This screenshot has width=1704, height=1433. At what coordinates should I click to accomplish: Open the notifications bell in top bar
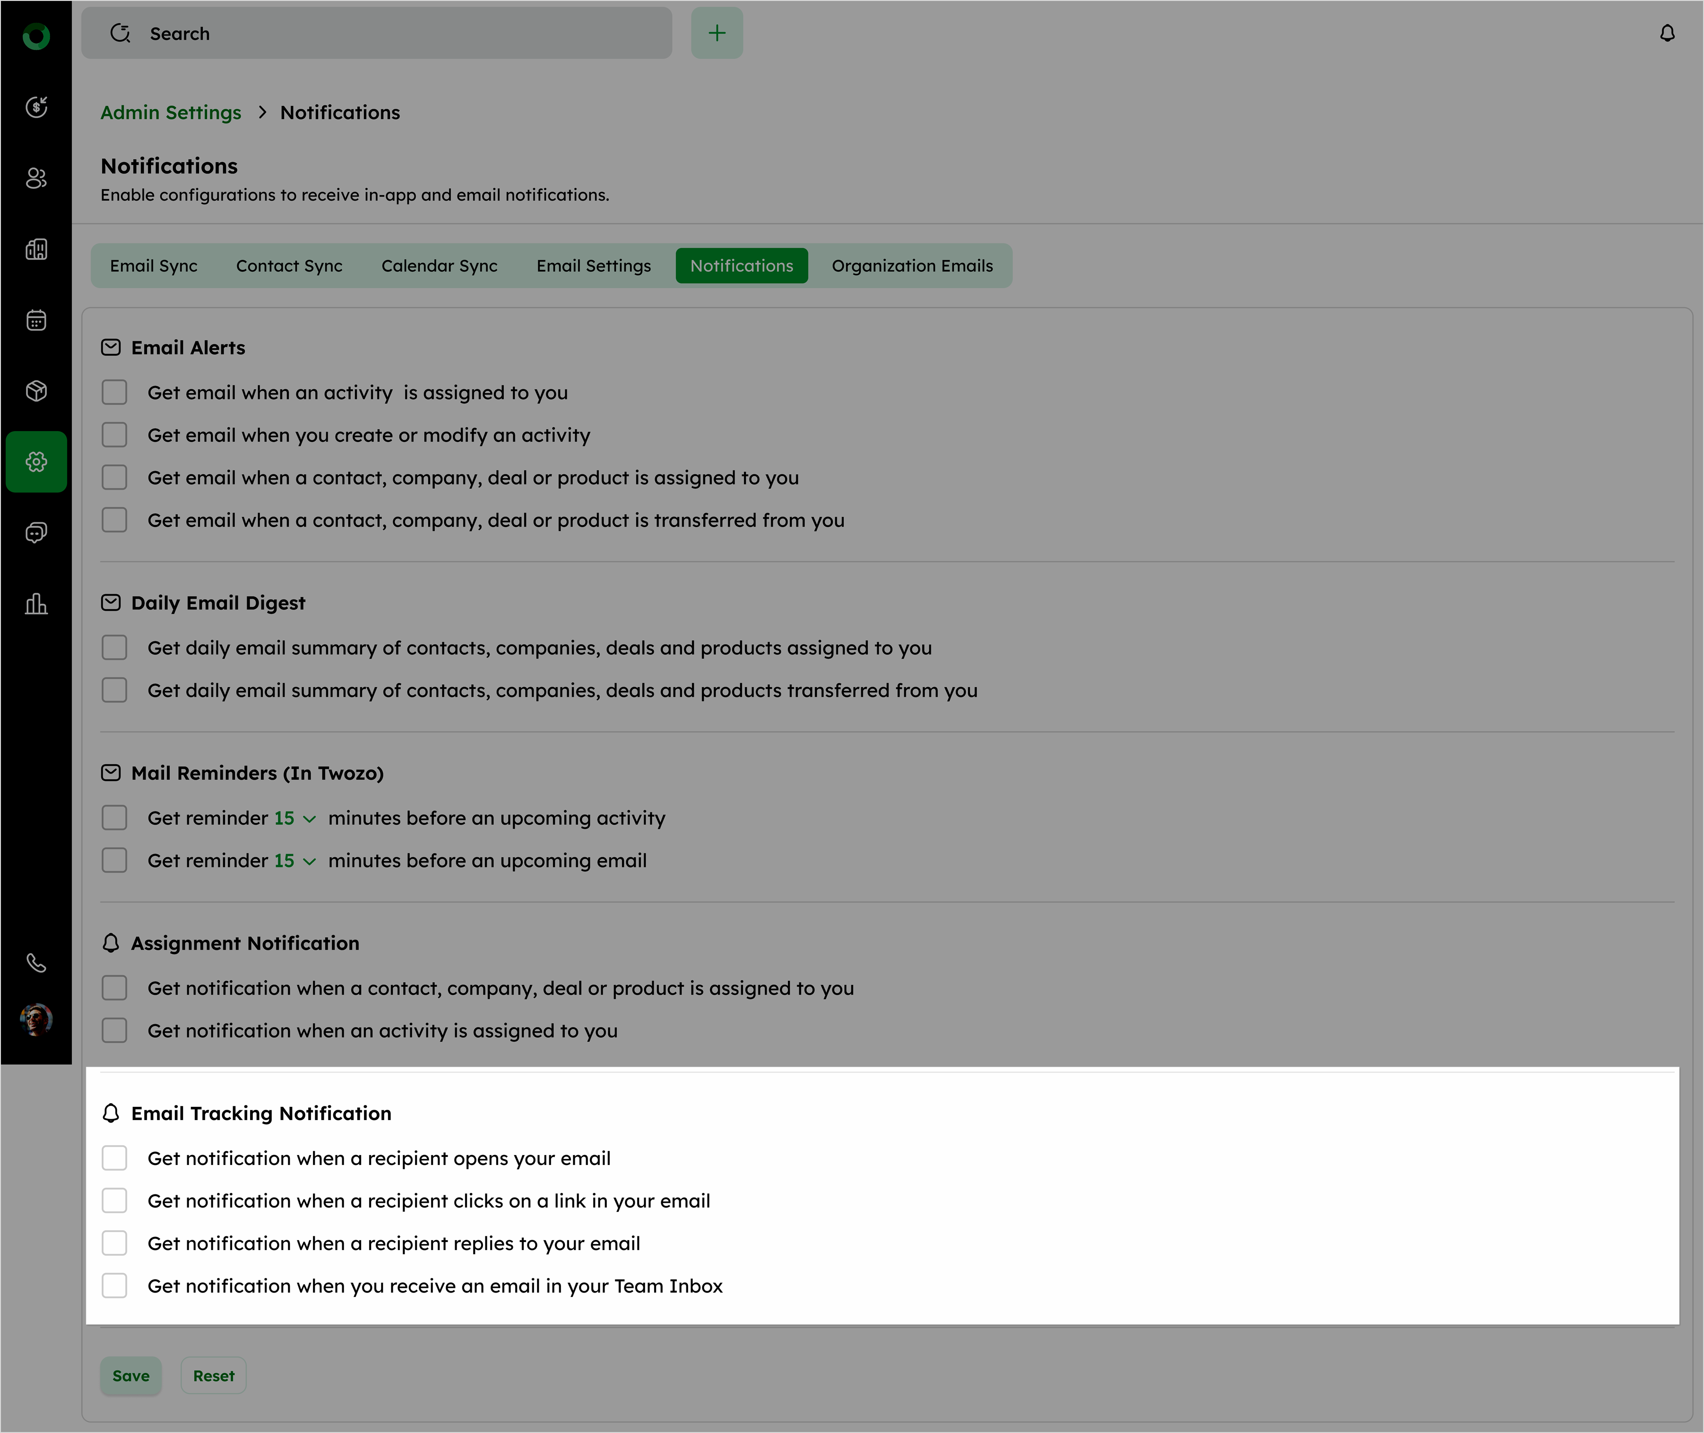[1667, 33]
